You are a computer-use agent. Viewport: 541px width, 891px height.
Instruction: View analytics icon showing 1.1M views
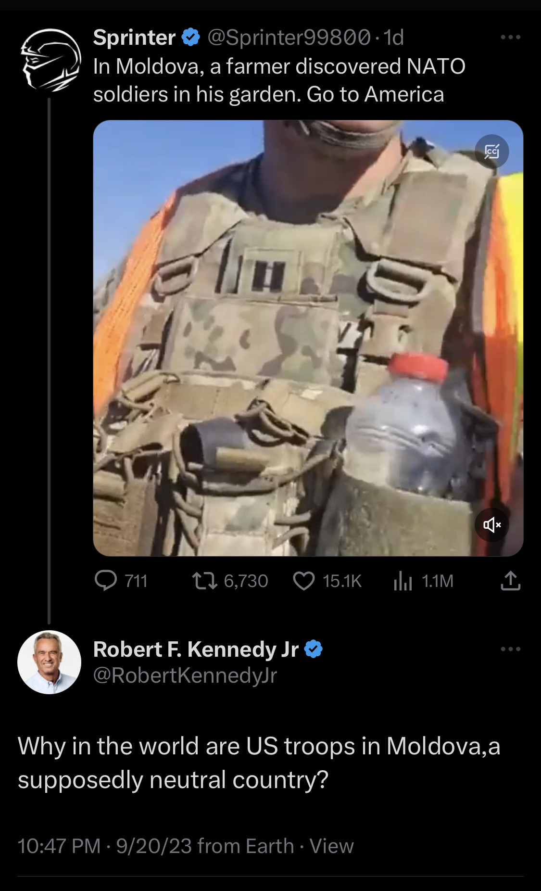tap(403, 581)
